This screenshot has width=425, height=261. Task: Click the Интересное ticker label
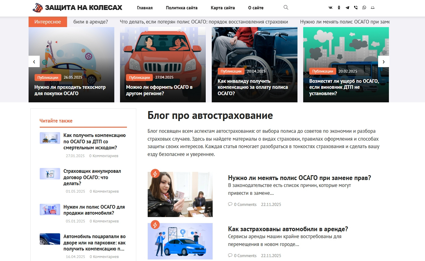(x=48, y=22)
